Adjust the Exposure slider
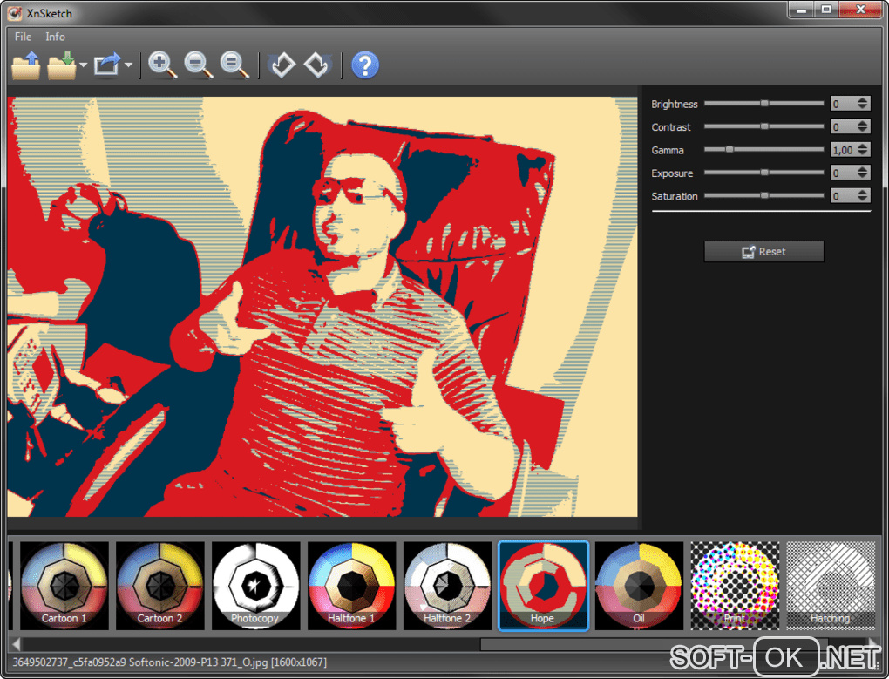Viewport: 889px width, 679px height. [763, 173]
